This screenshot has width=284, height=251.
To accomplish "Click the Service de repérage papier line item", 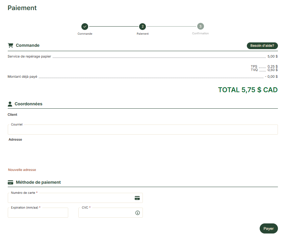I will 29,57.
